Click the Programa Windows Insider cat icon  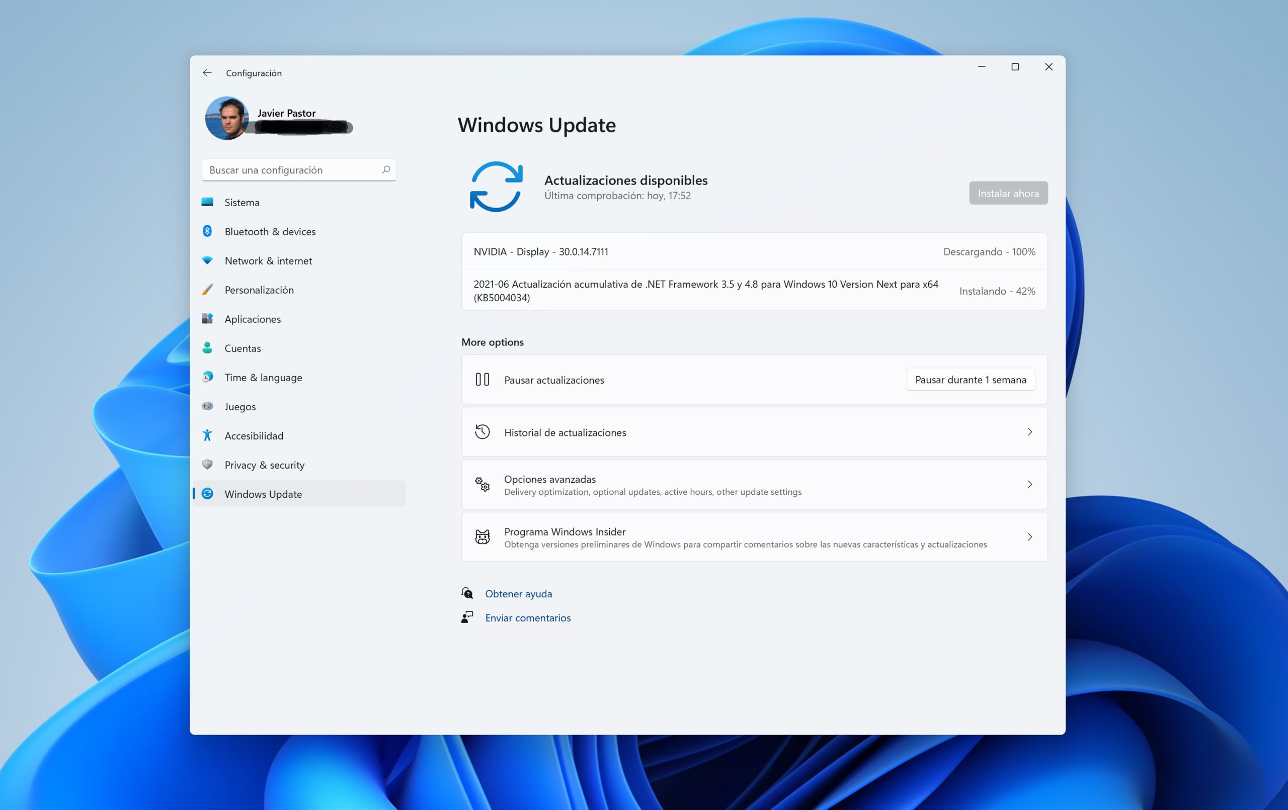[x=482, y=537]
